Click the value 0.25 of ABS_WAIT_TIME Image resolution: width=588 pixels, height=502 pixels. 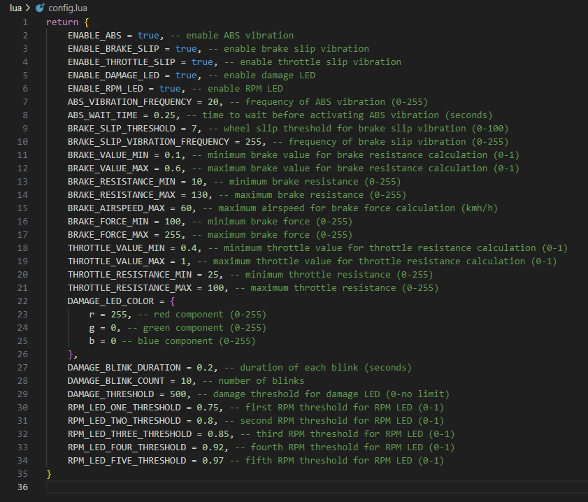click(164, 115)
